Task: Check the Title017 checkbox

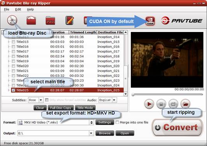Action: (x=13, y=51)
